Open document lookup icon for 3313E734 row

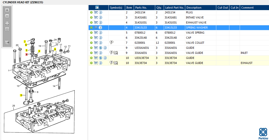(x=116, y=63)
